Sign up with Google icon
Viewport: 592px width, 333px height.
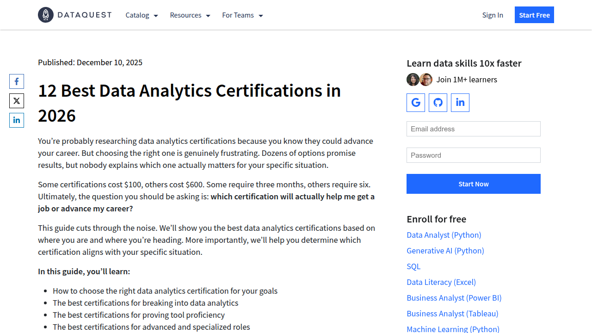coord(416,103)
